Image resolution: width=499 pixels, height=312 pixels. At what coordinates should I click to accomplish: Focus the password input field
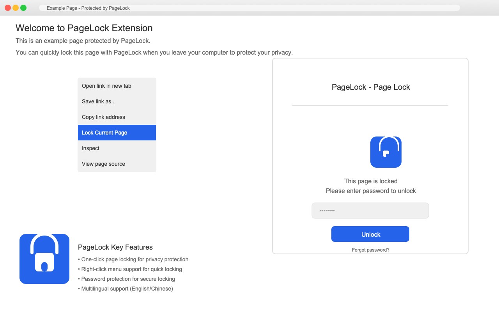point(370,211)
